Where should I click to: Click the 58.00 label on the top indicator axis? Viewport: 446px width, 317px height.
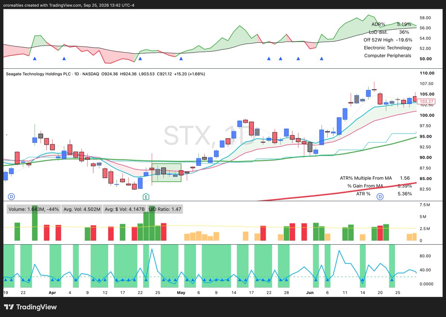pos(426,18)
